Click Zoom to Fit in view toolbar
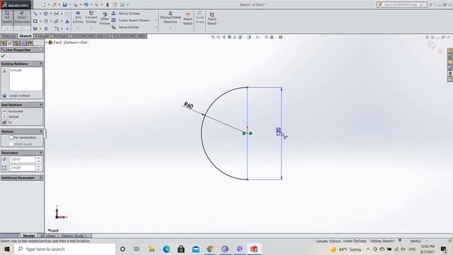Screen dimensions: 453x255 pyautogui.click(x=213, y=38)
